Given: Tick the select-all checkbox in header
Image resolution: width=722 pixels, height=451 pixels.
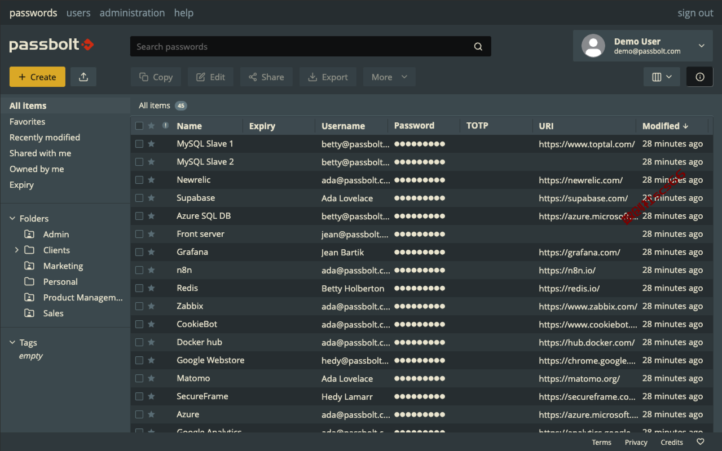Looking at the screenshot, I should click(139, 126).
